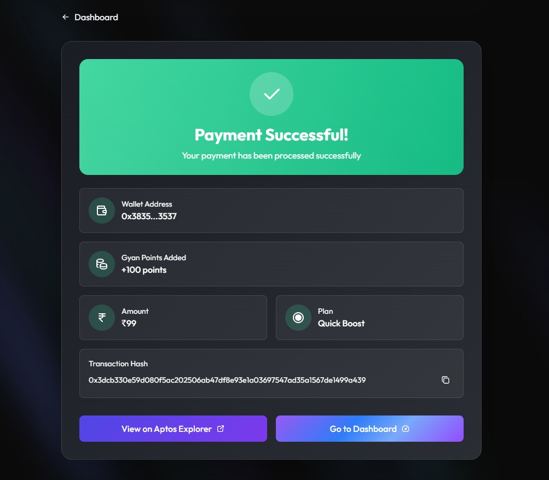Click the external link icon on Aptos Explorer button
This screenshot has width=549, height=480.
(x=221, y=429)
